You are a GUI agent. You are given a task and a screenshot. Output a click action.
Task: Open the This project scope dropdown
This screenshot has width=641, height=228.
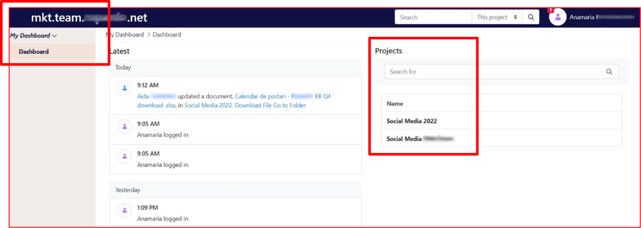(497, 17)
